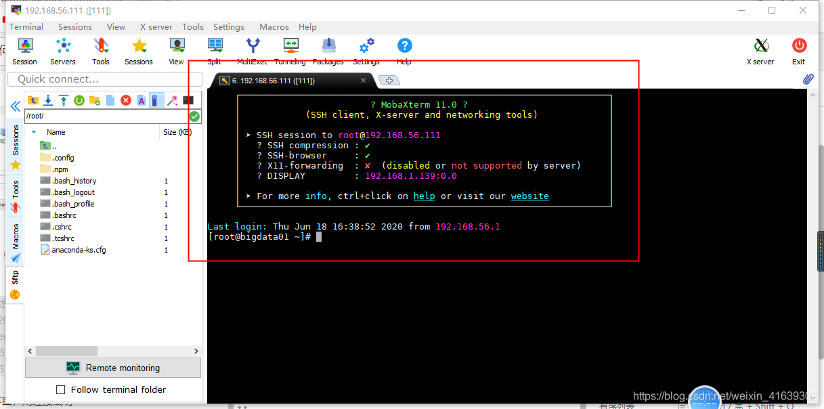Open terminal in current folder icon

coord(188,100)
